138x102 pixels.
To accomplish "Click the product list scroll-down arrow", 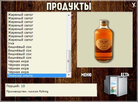I will pyautogui.click(x=69, y=75).
